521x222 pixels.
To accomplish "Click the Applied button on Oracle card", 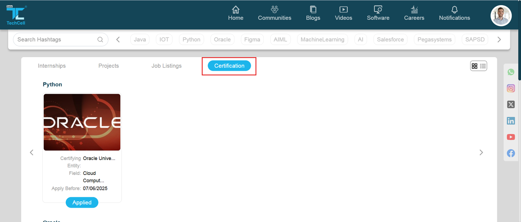I will coord(82,203).
